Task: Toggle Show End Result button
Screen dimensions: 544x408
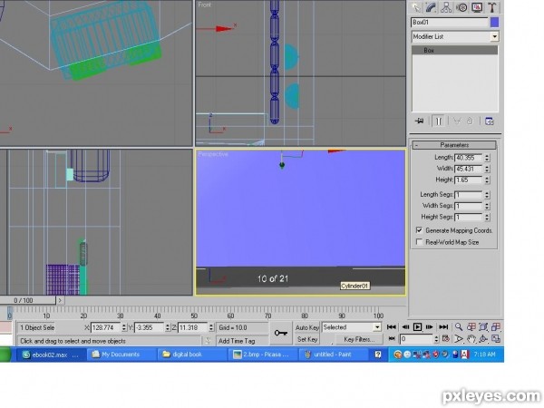Action: pyautogui.click(x=439, y=121)
